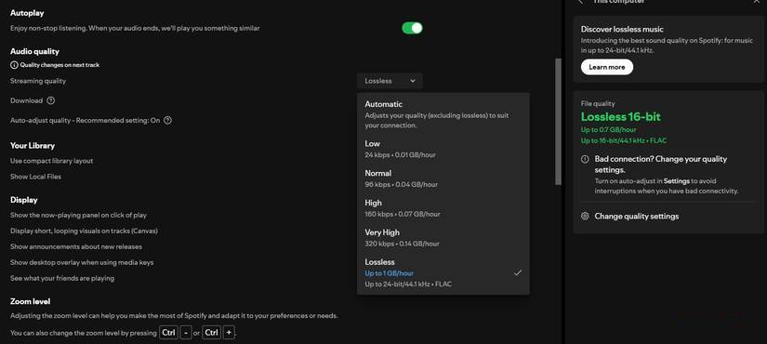Select High 160 kbps quality
Image resolution: width=767 pixels, height=344 pixels.
pos(443,208)
